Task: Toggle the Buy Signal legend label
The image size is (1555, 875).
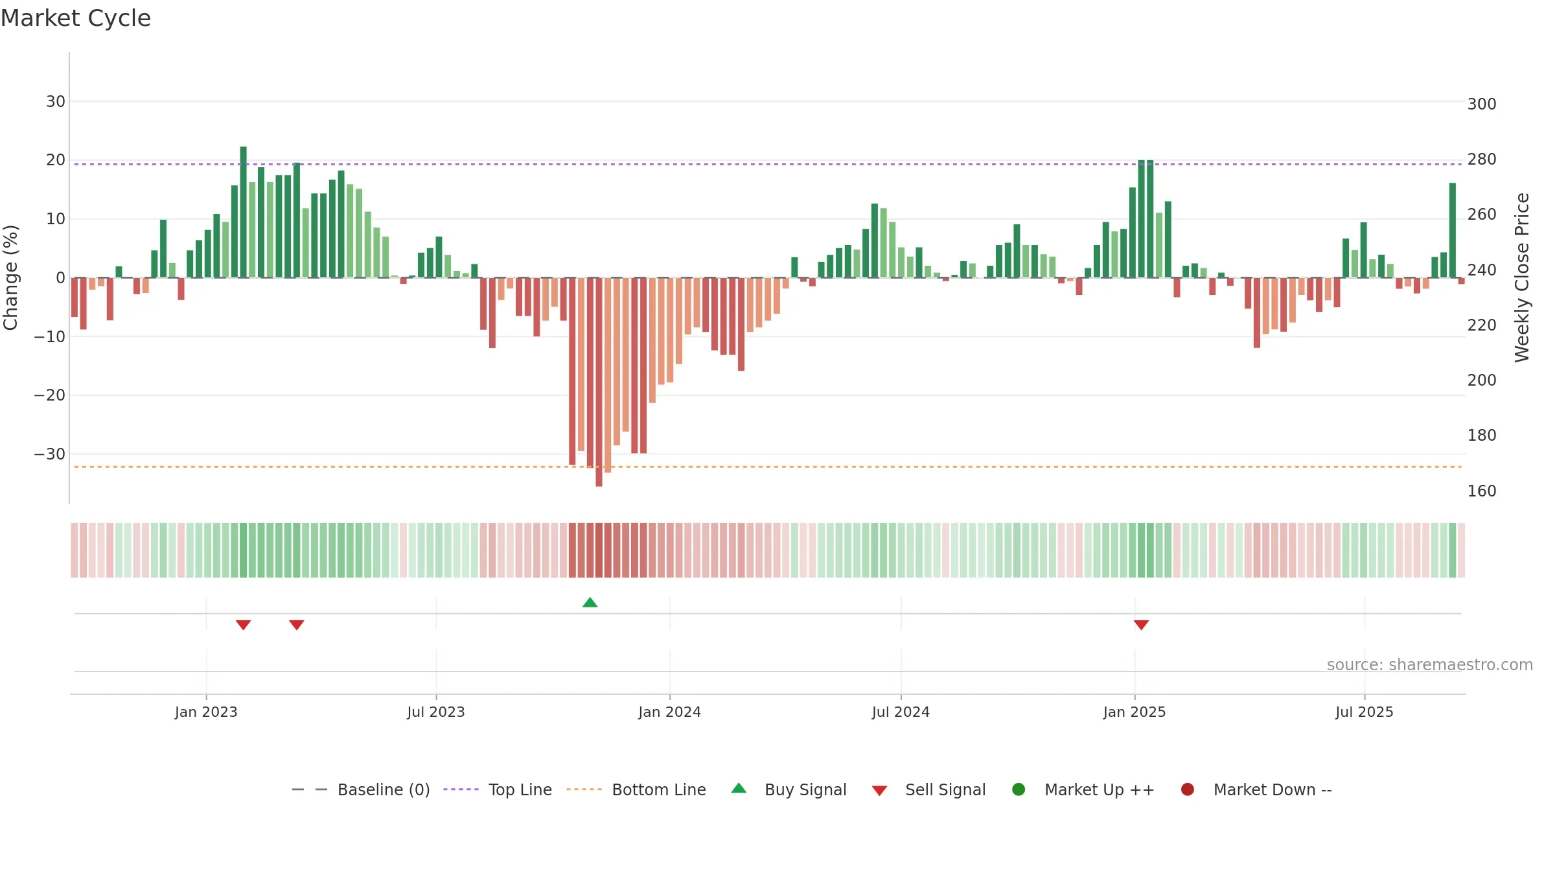Action: [805, 789]
